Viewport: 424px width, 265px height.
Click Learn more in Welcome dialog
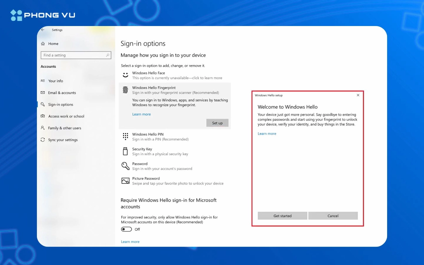point(267,134)
